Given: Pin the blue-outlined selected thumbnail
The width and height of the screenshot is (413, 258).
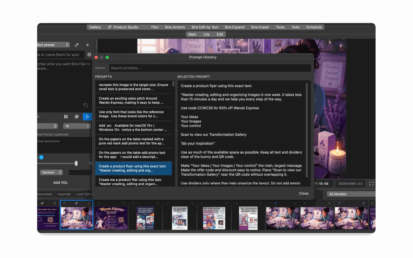Looking at the screenshot, I should tap(65, 203).
